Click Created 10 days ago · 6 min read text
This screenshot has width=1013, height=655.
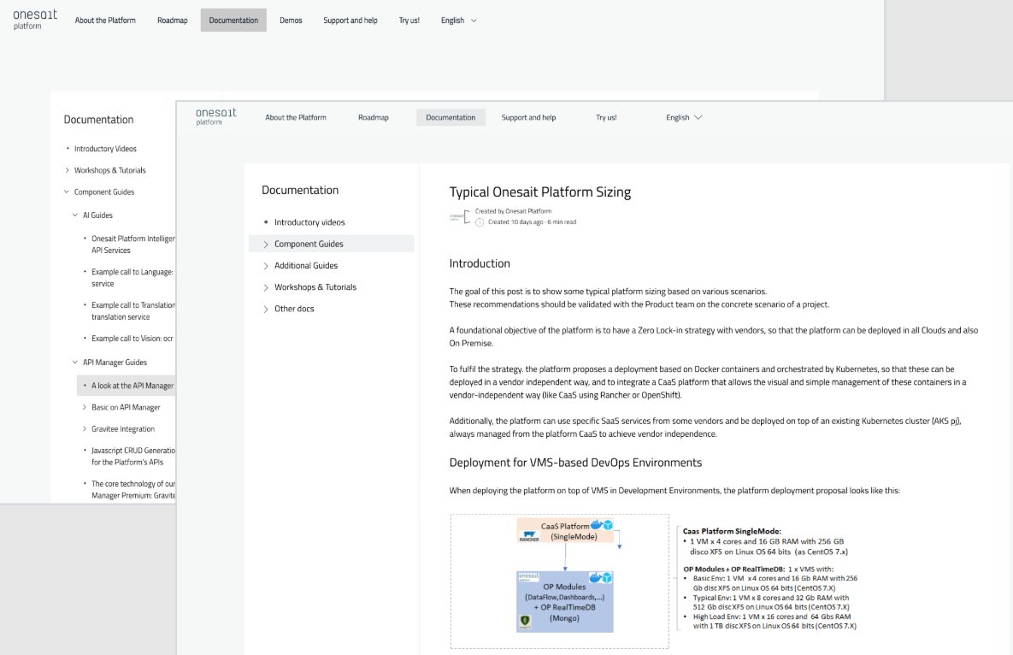[532, 222]
